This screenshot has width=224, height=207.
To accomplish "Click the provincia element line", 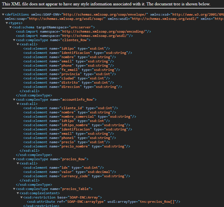I will [x=69, y=74].
